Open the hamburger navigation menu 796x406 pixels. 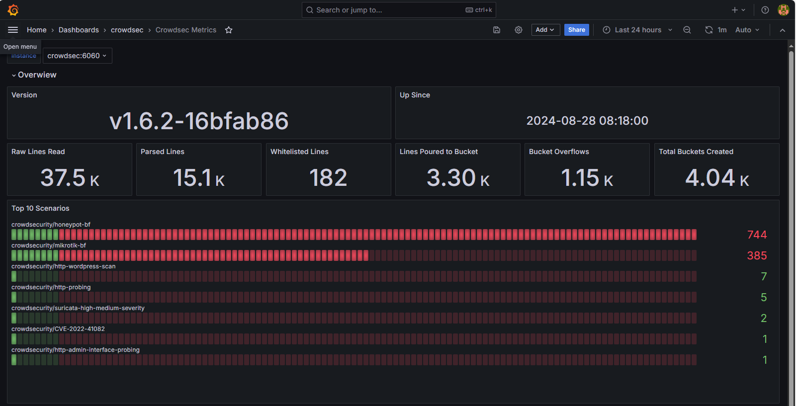tap(13, 30)
